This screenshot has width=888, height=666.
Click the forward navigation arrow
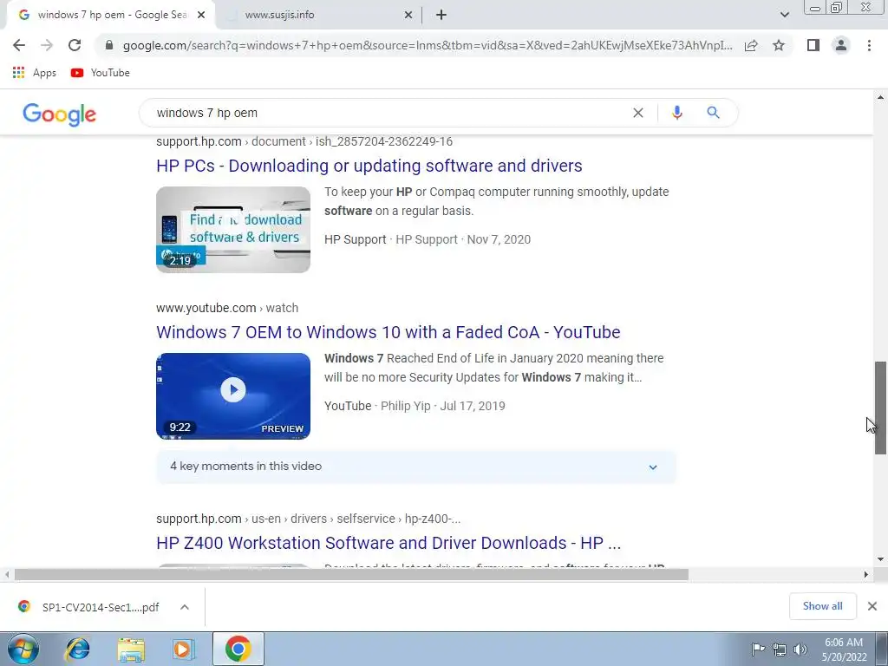coord(47,45)
